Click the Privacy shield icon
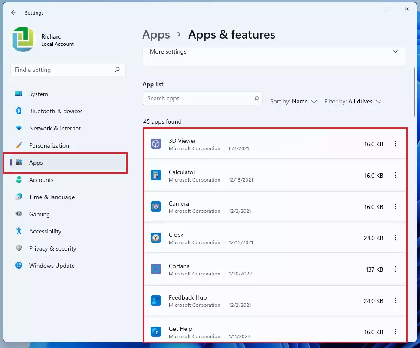 click(x=19, y=248)
